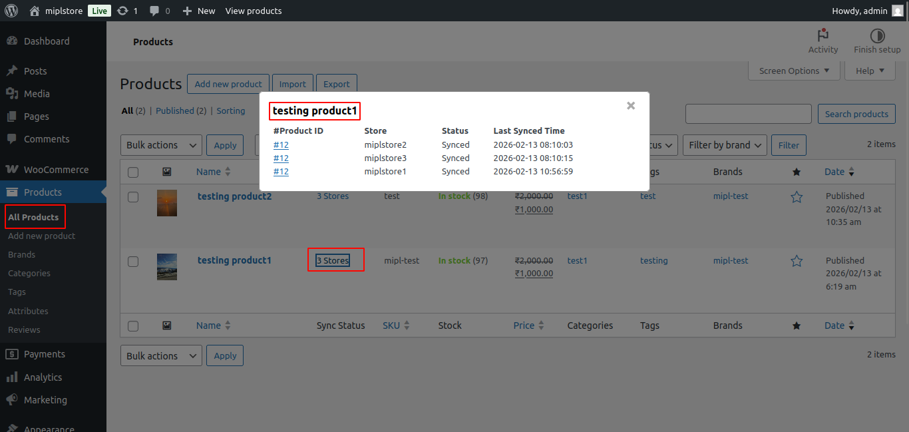Open product #12 link for miplstore2
The image size is (909, 432).
pos(281,145)
